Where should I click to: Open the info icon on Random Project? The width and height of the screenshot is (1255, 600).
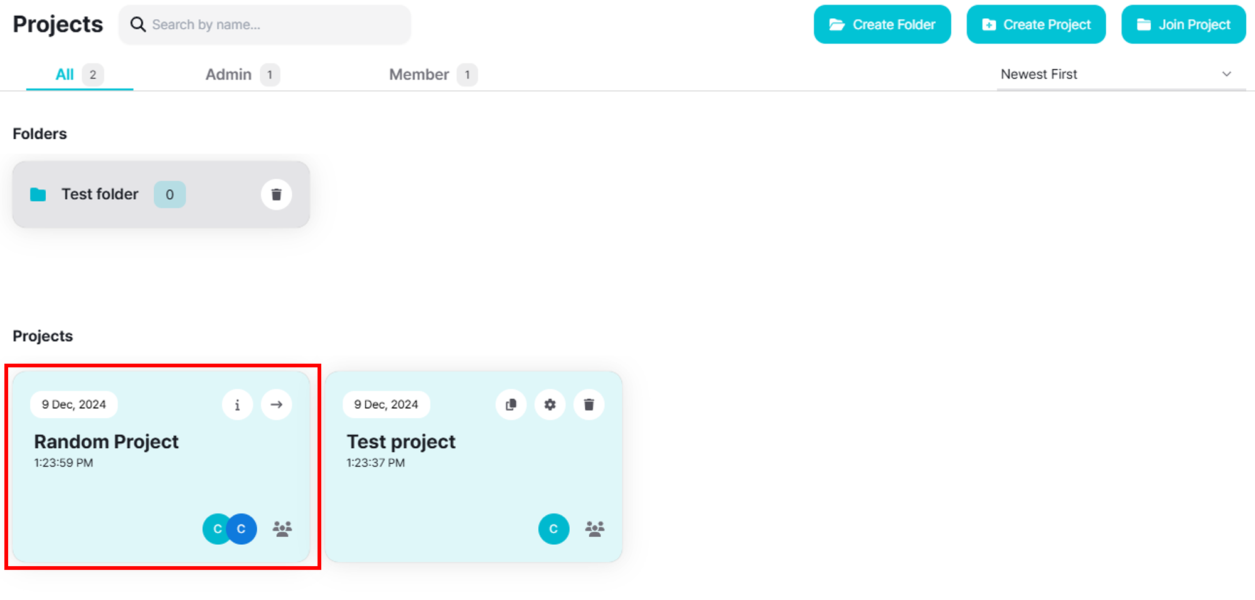point(237,404)
